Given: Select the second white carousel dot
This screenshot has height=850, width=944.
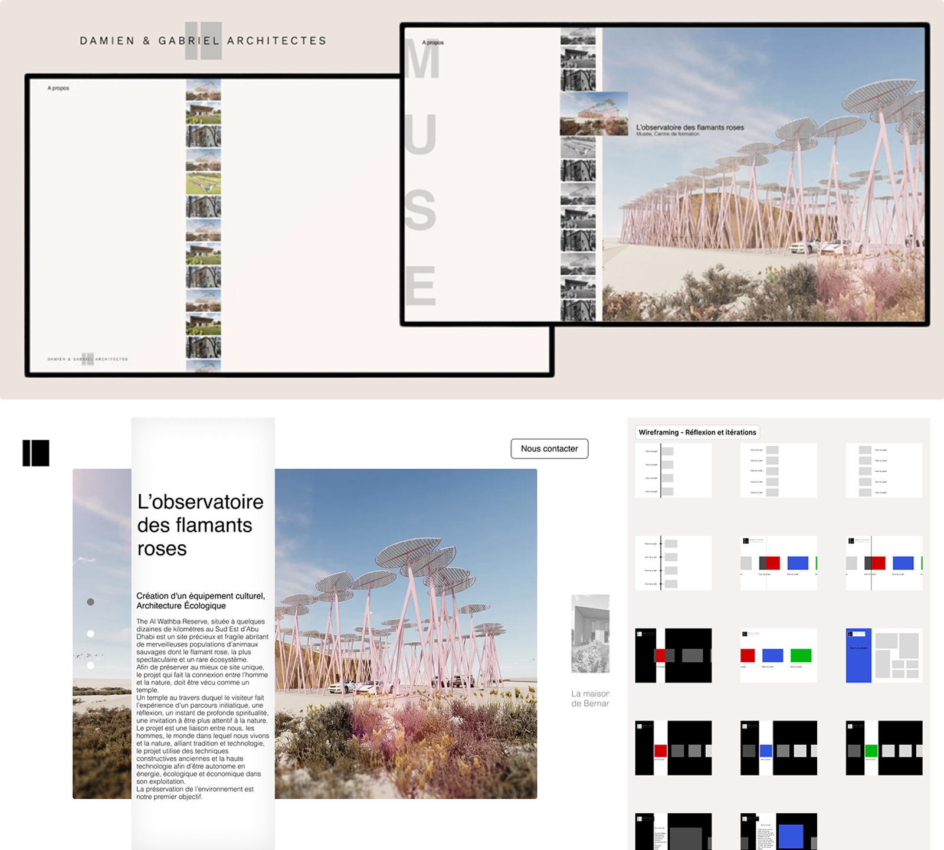Looking at the screenshot, I should click(90, 633).
